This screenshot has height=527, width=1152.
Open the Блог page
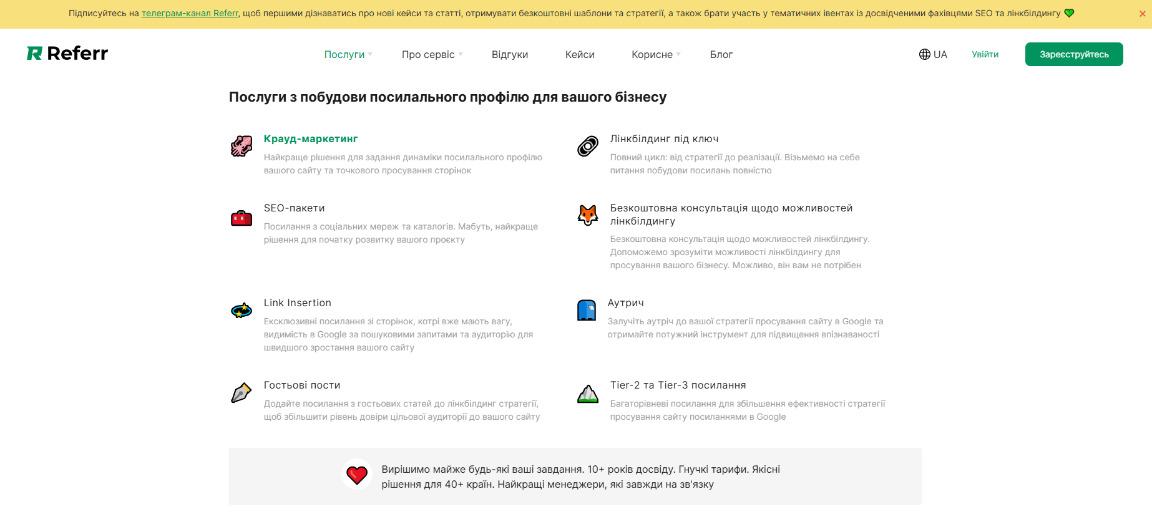(x=721, y=54)
